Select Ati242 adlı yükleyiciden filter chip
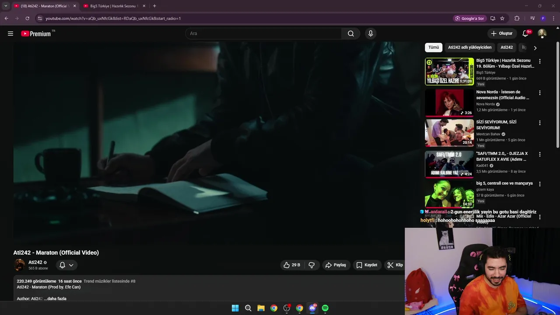 pyautogui.click(x=470, y=47)
